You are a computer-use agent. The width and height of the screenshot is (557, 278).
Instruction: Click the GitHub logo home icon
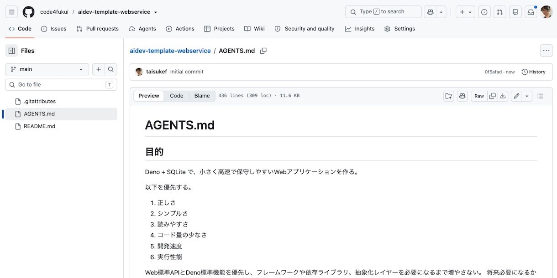point(28,12)
